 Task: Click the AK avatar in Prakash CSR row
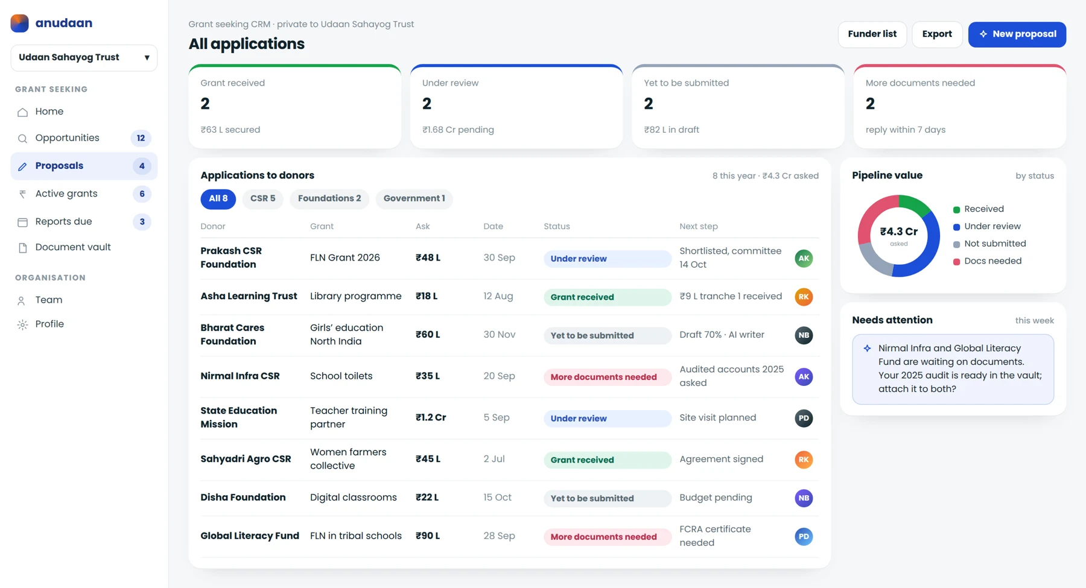[x=804, y=258]
